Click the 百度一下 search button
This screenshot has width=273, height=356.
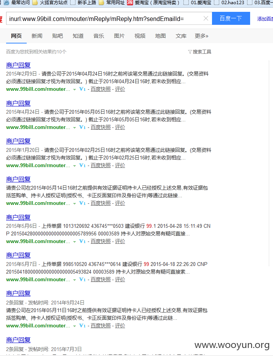coord(231,18)
